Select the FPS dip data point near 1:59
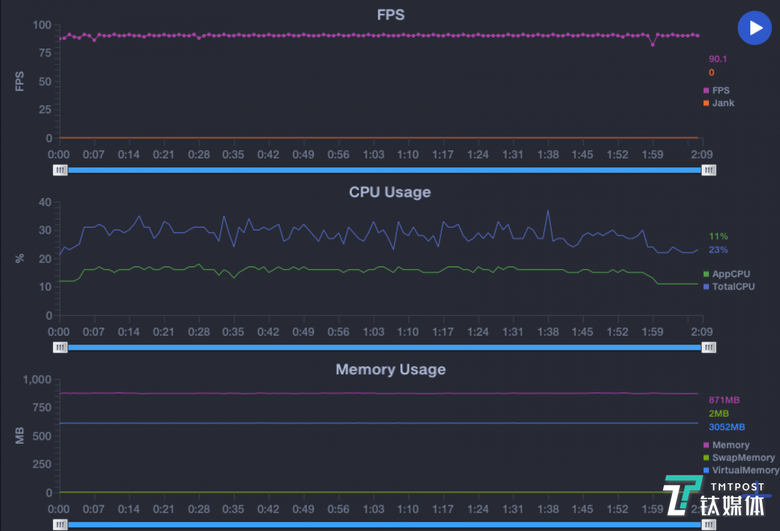Viewport: 780px width, 531px height. click(x=653, y=44)
